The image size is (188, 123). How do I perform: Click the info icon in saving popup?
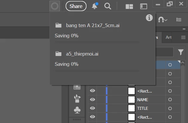(x=149, y=18)
